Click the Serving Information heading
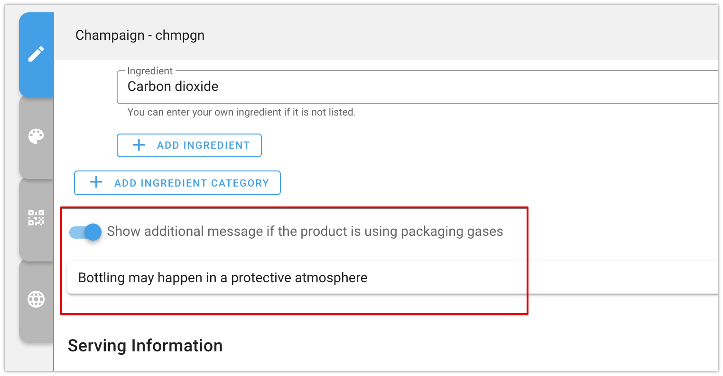 click(145, 346)
